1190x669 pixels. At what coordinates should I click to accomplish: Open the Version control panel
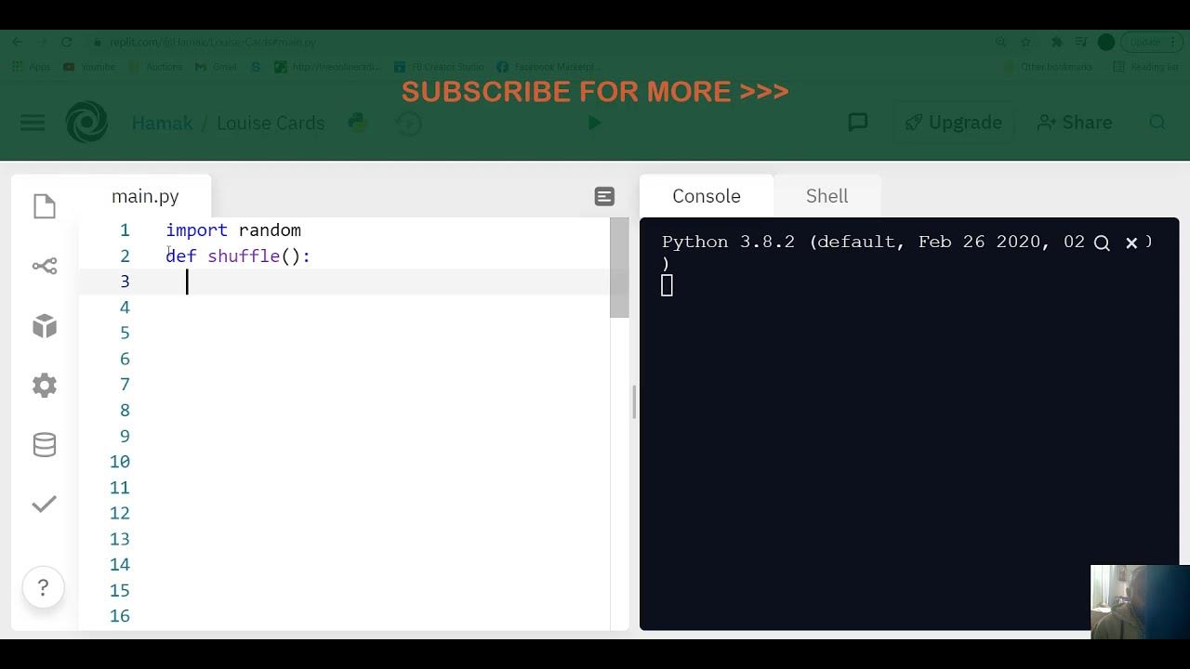coord(45,267)
